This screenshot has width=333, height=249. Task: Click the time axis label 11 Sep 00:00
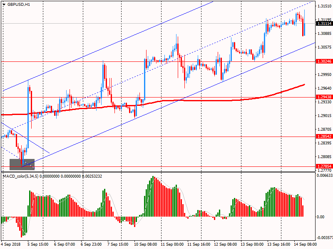[x=172, y=244]
